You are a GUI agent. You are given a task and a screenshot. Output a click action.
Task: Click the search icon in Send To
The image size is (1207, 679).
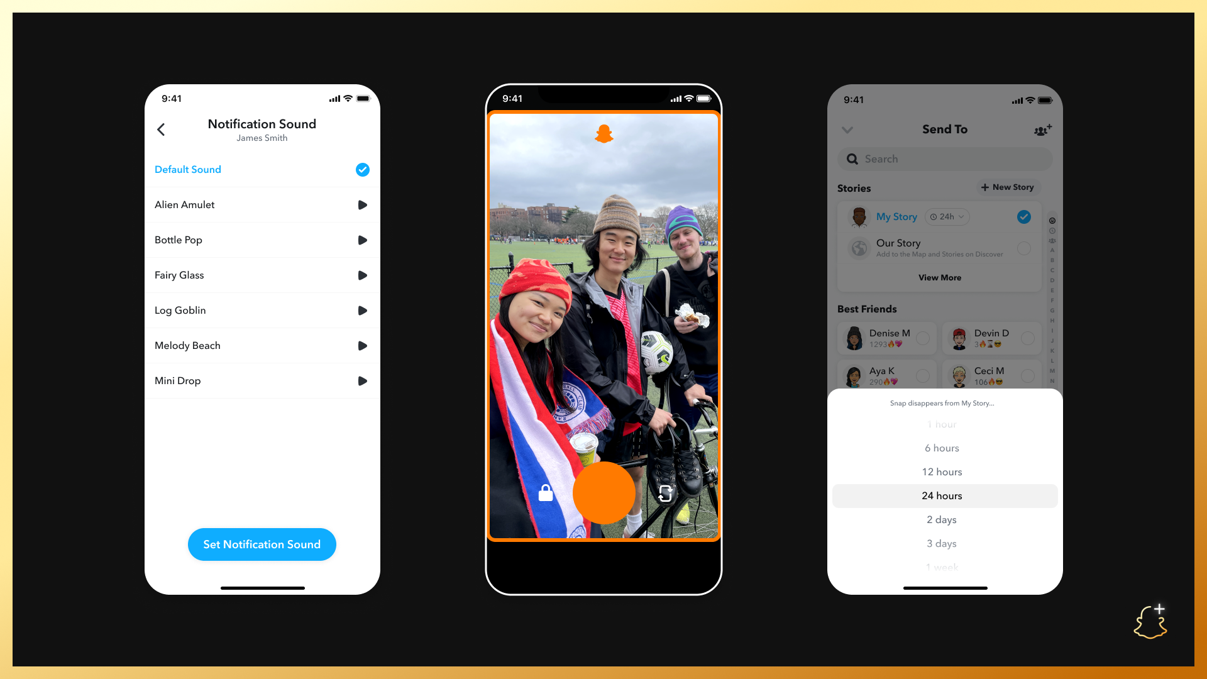[852, 158]
